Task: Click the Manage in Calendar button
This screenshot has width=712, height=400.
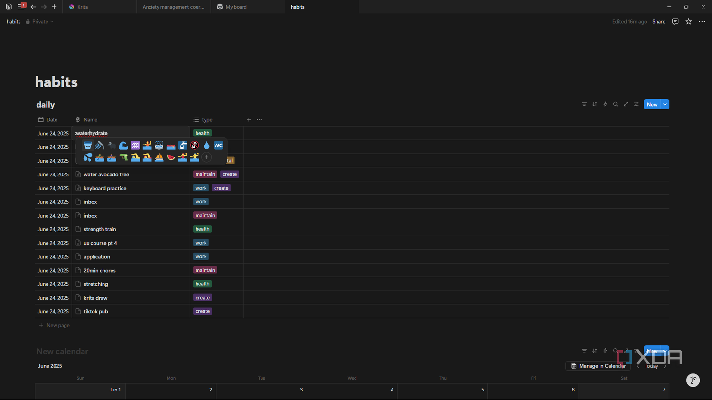Action: coord(598,366)
